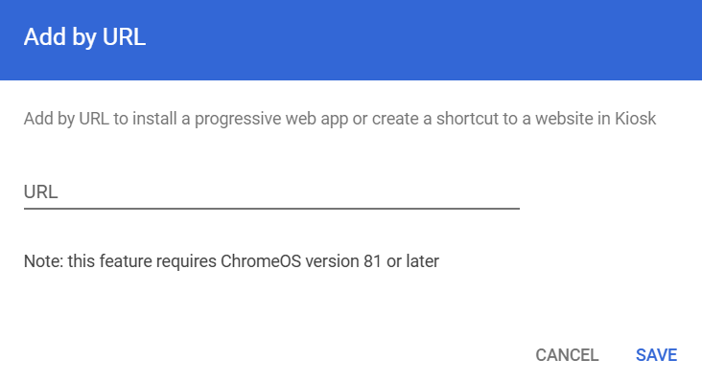
Task: Dismiss the dialog with CANCEL
Action: click(567, 355)
